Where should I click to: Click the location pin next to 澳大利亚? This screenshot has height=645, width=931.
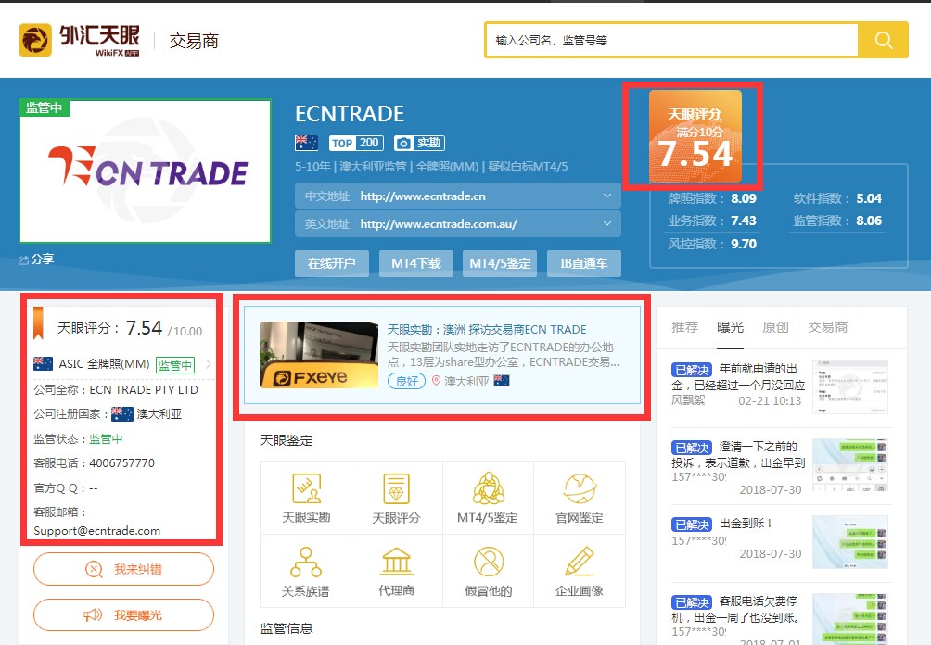pos(436,381)
